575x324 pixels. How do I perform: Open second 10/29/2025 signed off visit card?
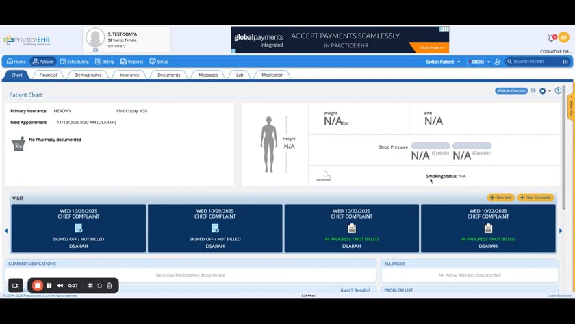215,228
